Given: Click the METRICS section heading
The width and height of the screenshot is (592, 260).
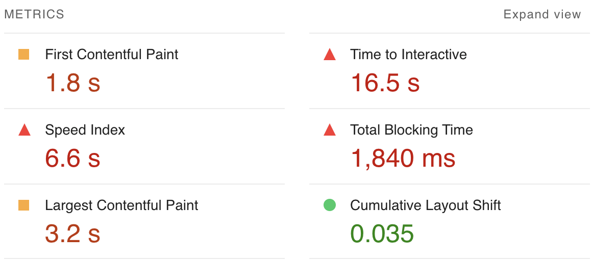Looking at the screenshot, I should tap(34, 14).
